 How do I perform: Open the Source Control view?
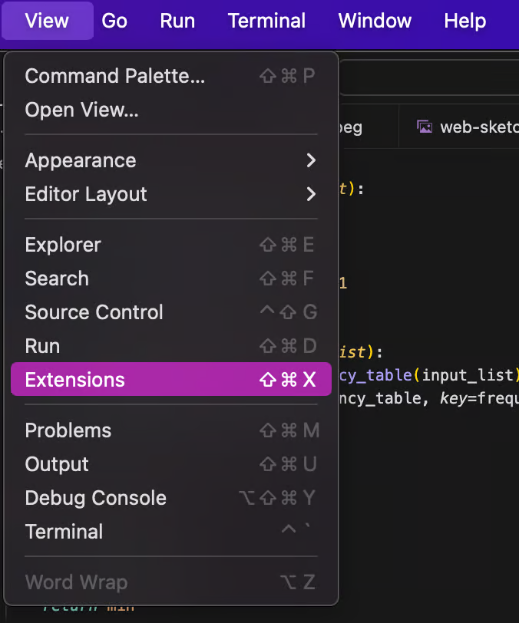[x=94, y=312]
